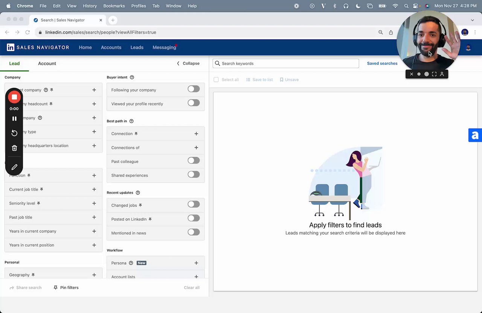Click the help icon next to Persona
Viewport: 482px width, 313px height.
131,263
